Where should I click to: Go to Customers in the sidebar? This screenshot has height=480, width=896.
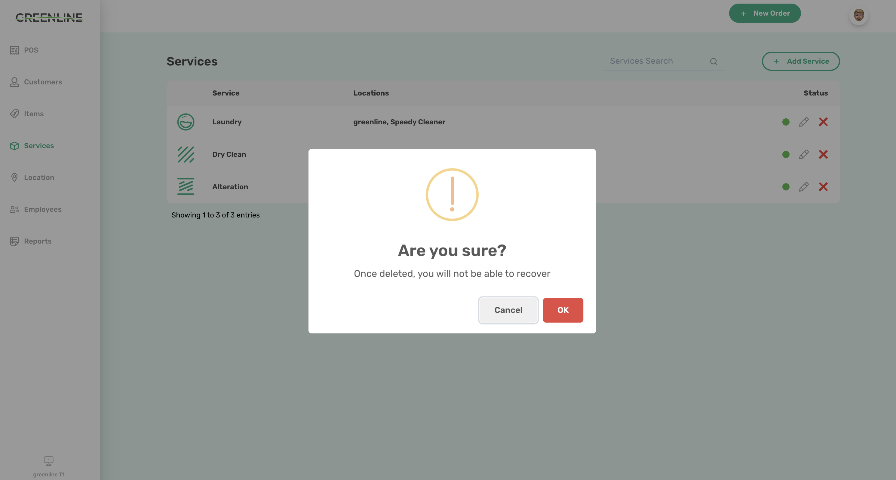42,82
